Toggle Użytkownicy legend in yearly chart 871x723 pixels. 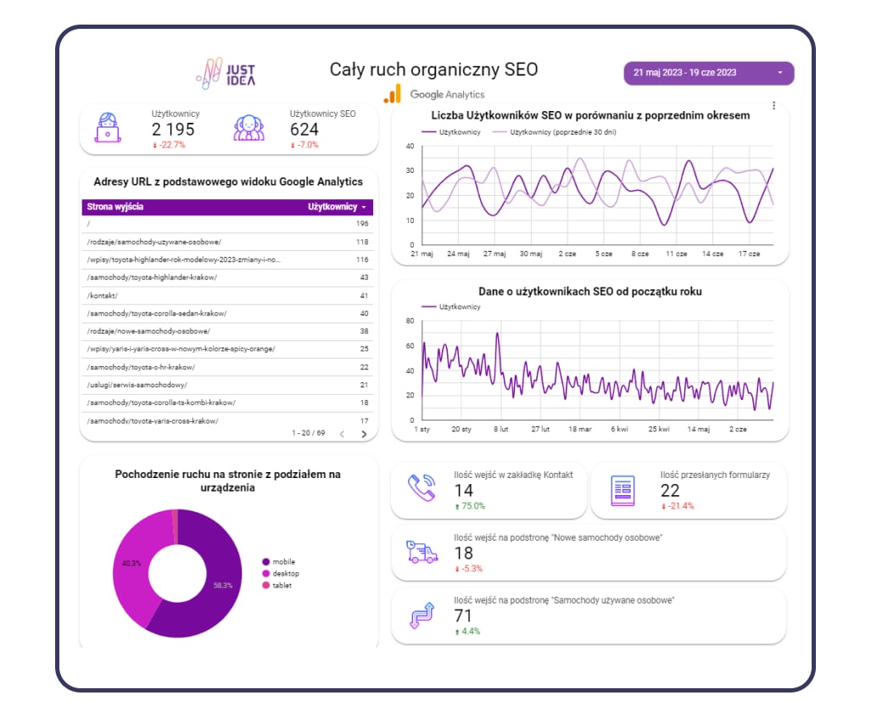tap(451, 307)
